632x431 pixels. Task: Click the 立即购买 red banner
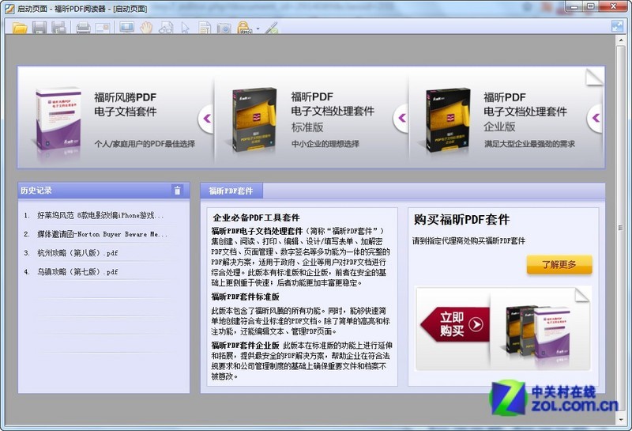point(454,324)
